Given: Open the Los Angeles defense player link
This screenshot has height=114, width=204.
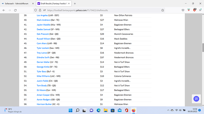Looking at the screenshot, I should (x=42, y=15).
